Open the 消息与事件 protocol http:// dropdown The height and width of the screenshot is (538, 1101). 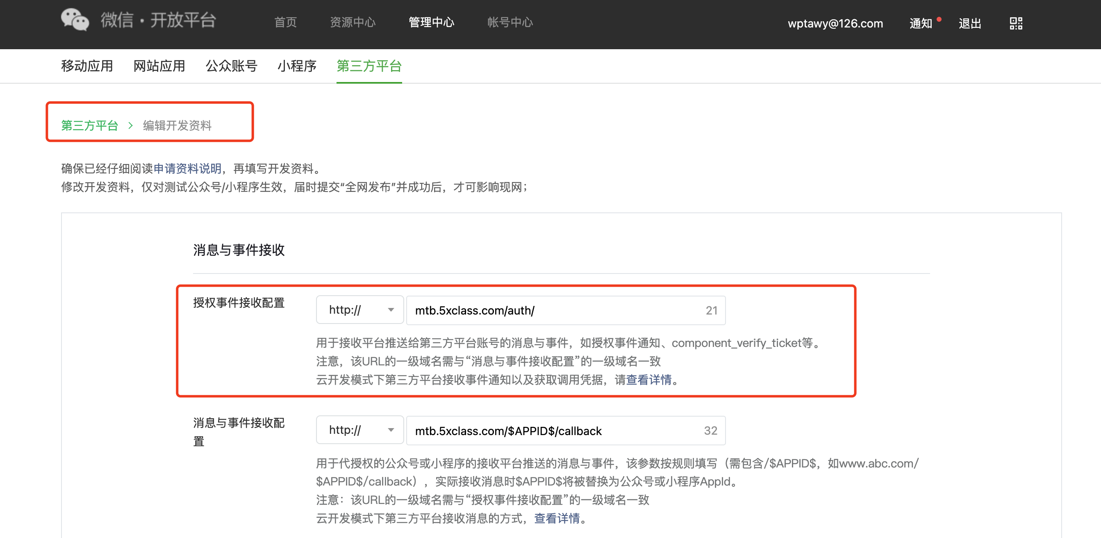[360, 430]
